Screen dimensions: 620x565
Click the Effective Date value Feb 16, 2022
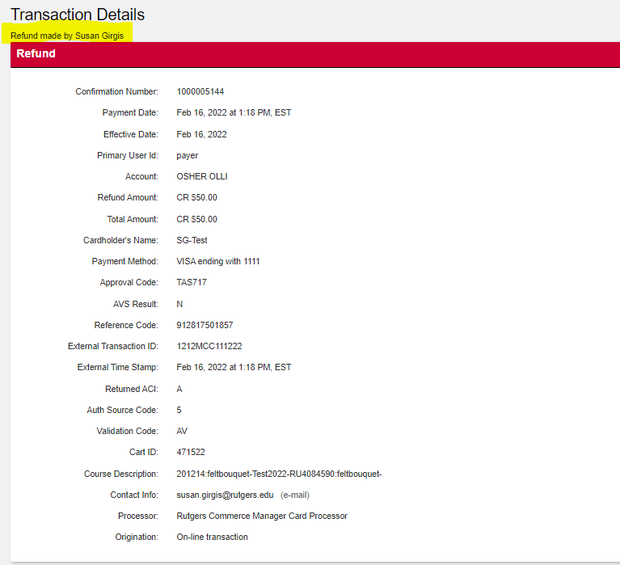201,134
